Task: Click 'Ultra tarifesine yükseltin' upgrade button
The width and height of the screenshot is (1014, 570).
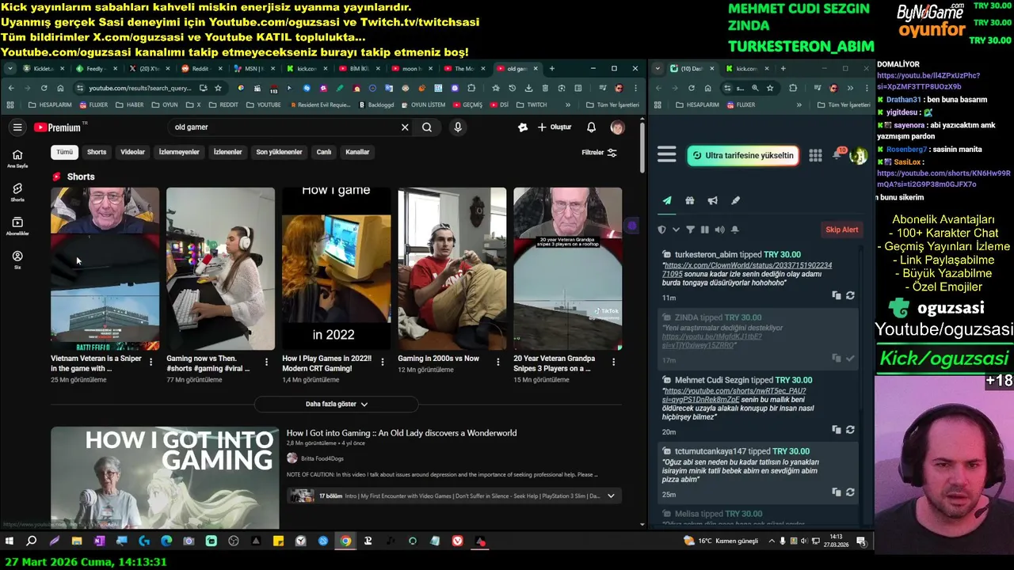Action: 743,155
